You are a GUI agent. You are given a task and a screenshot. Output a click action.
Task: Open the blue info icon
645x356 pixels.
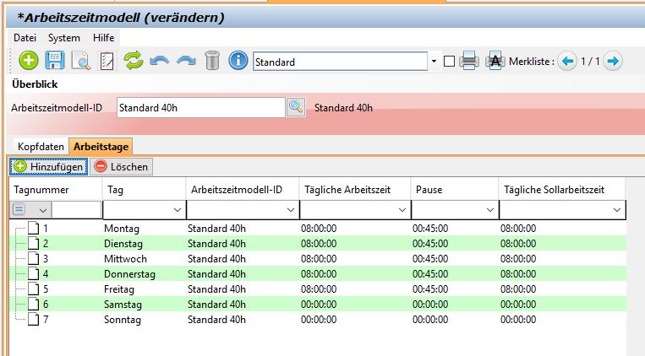coord(238,61)
